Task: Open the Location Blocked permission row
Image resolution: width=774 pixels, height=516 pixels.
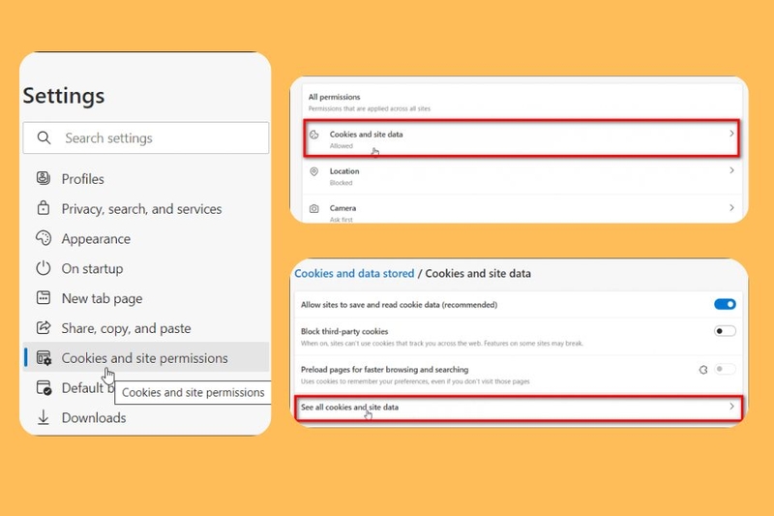Action: (521, 176)
